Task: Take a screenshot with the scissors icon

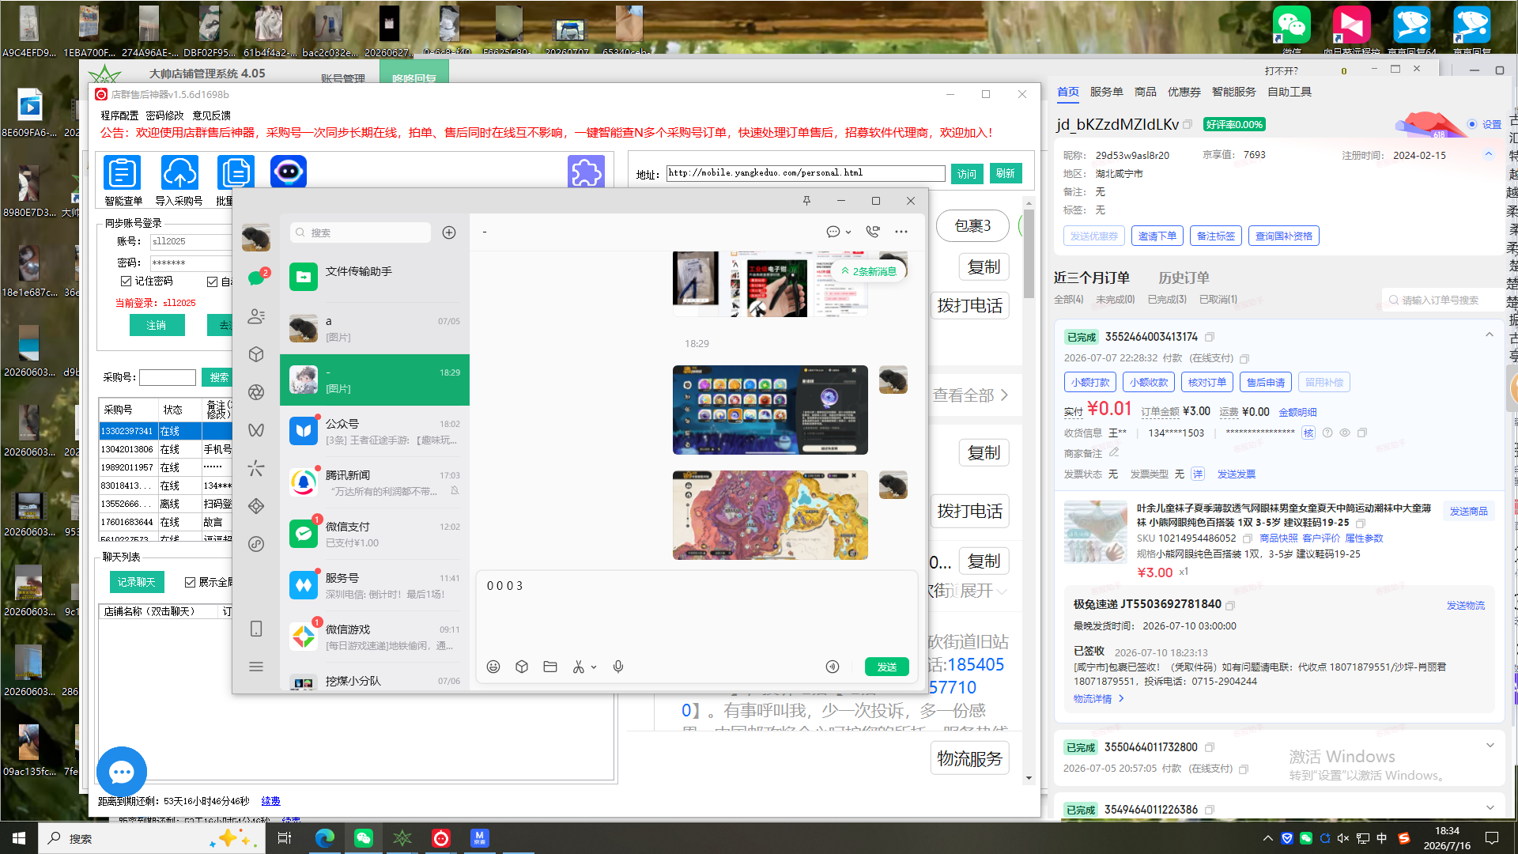Action: click(x=578, y=667)
